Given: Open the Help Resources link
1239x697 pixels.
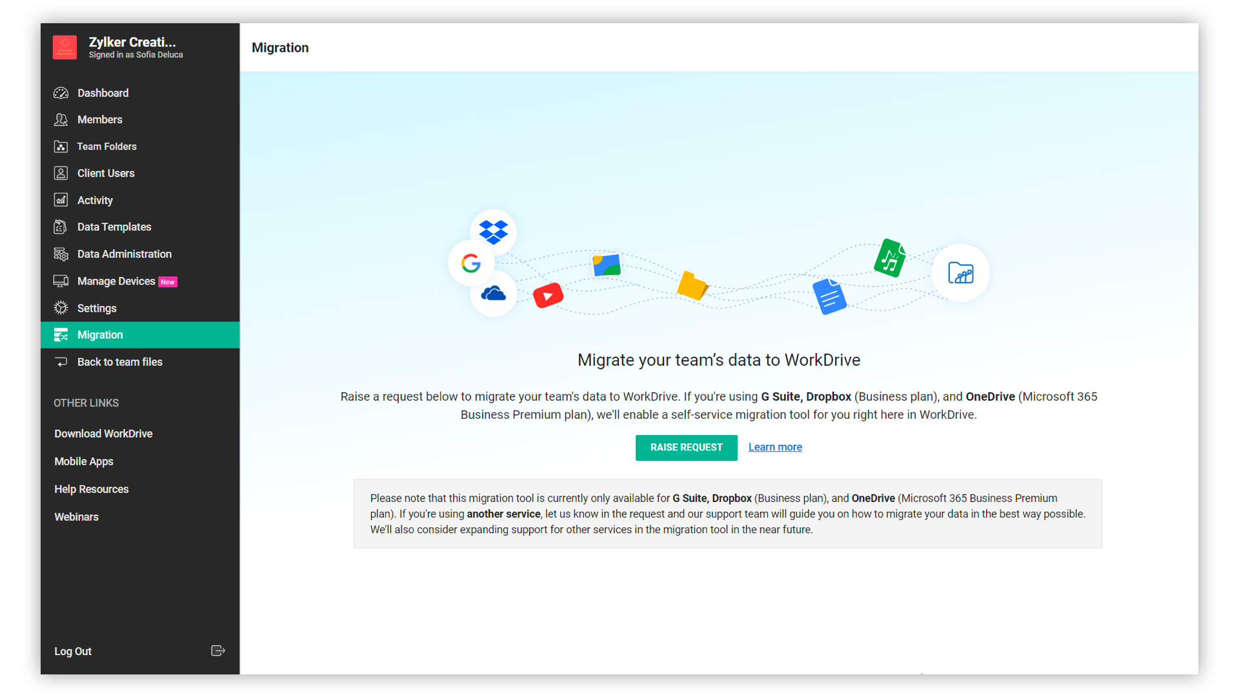Looking at the screenshot, I should pyautogui.click(x=91, y=489).
